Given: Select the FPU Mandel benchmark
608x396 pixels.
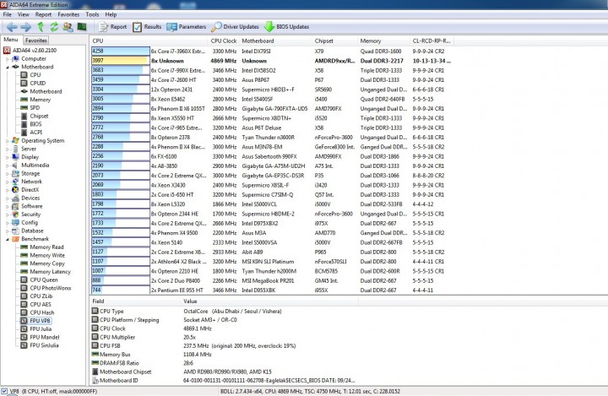Looking at the screenshot, I should [x=40, y=337].
